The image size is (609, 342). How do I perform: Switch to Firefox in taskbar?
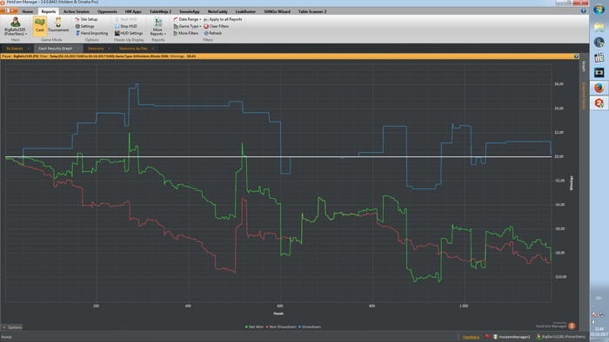tap(599, 88)
